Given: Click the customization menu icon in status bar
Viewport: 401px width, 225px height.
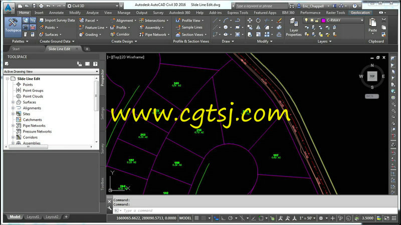Looking at the screenshot, I should tap(394, 218).
